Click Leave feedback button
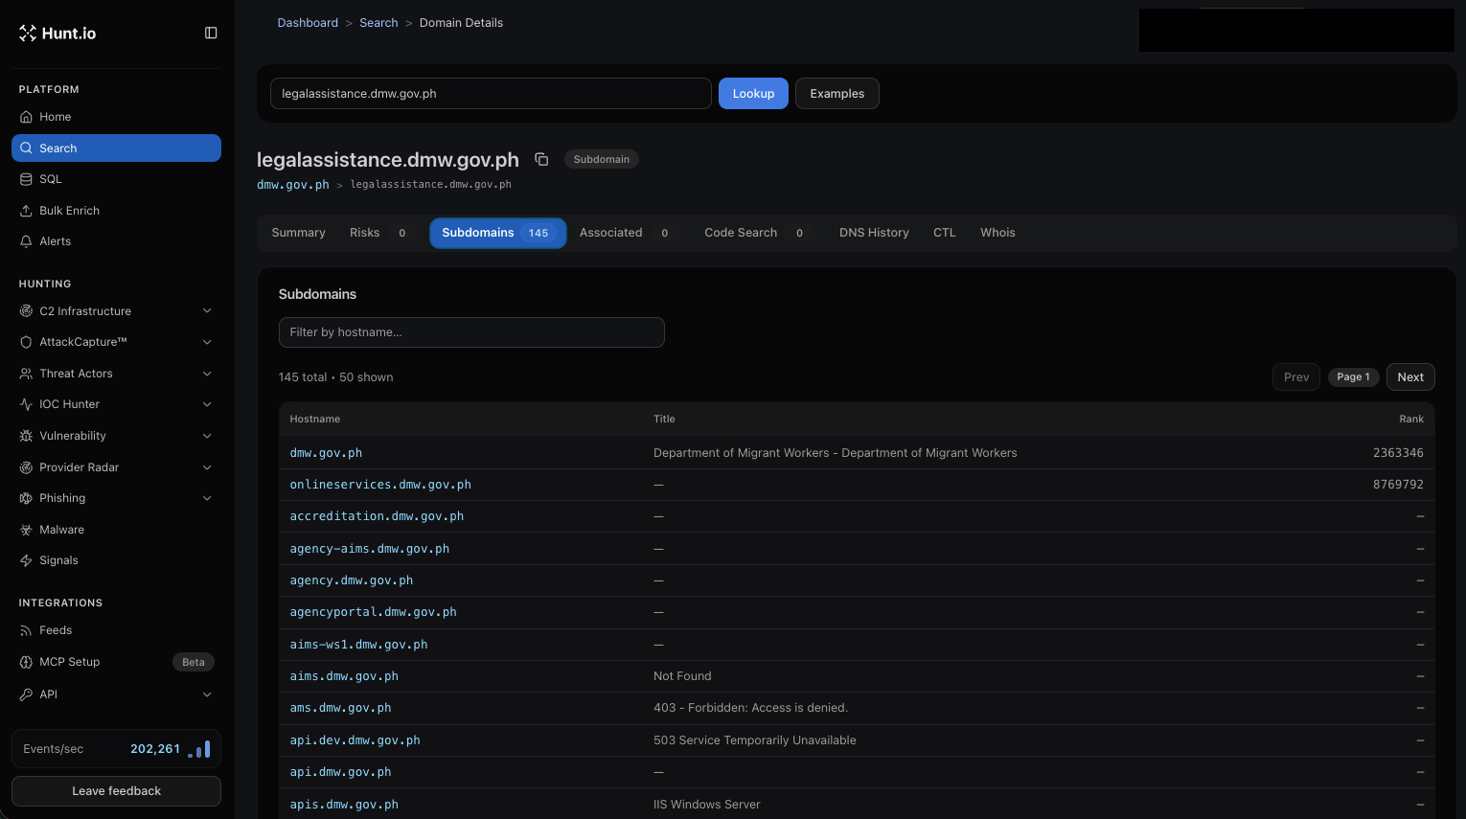Screen dimensions: 1466x819 point(116,791)
